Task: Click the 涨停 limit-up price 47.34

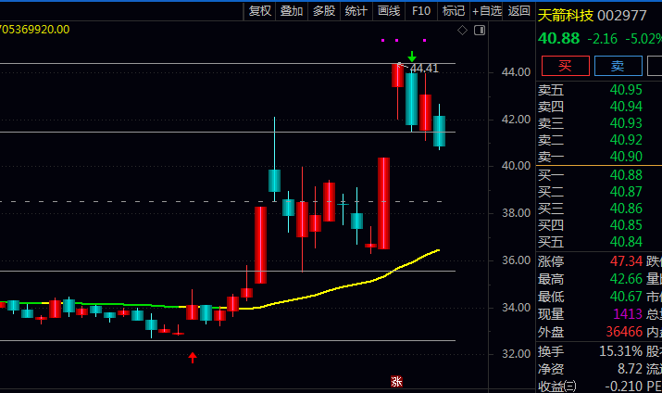Action: (626, 261)
